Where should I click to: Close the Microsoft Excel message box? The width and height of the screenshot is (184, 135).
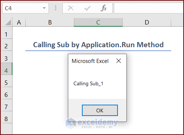point(119,61)
